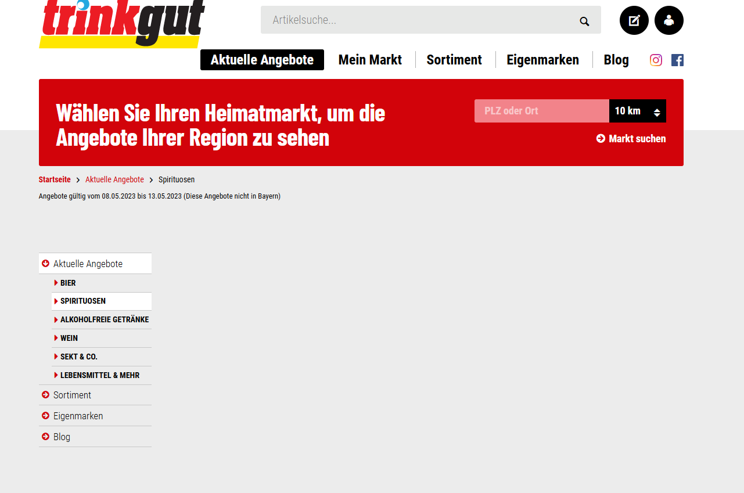Open Sortiment in the main navigation
744x493 pixels.
(454, 60)
